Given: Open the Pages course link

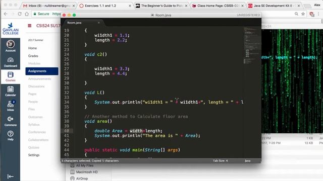Looking at the screenshot, I should (x=32, y=94).
